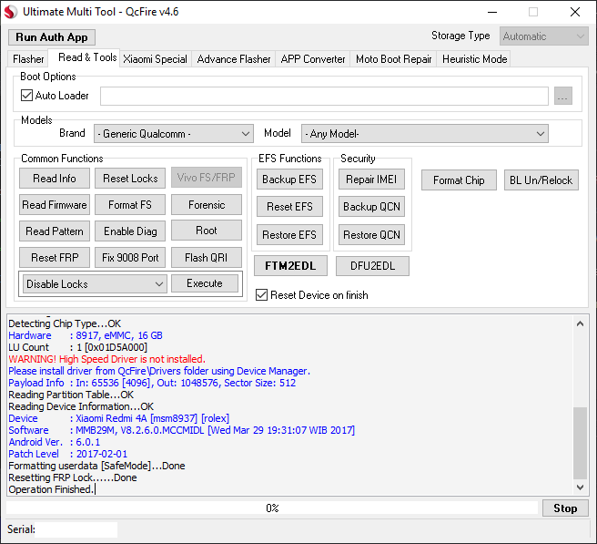
Task: Click the Flash QRI button
Action: pos(207,257)
